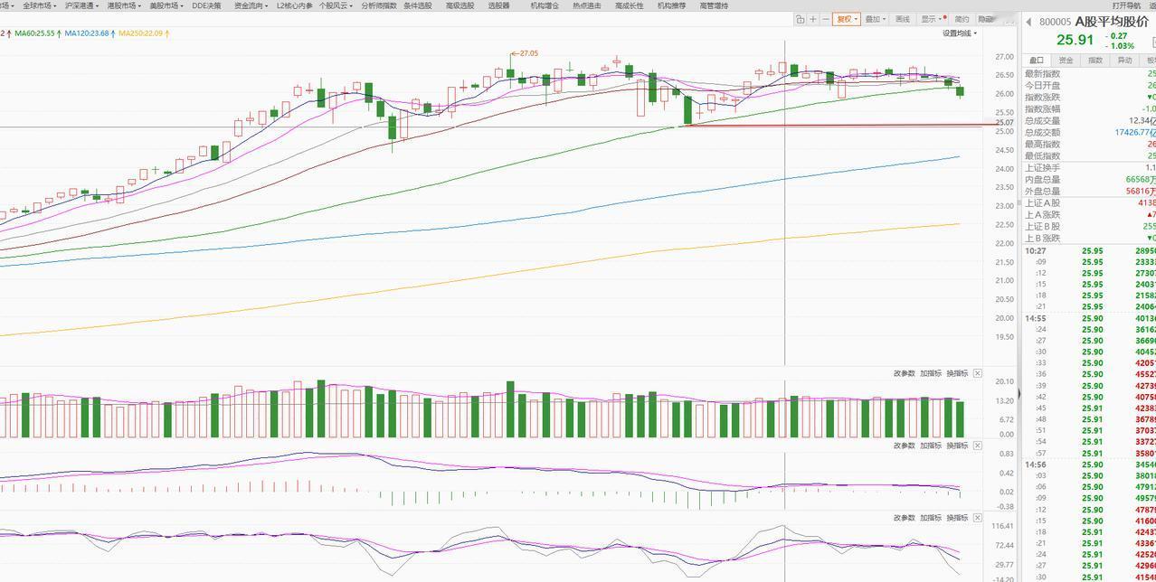Open 美股市场 menu

coord(166,5)
